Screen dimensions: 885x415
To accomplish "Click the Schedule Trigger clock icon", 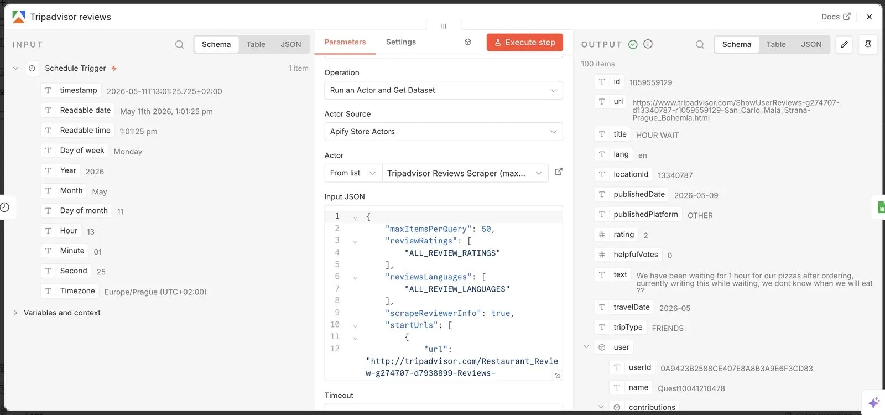I will [x=32, y=68].
